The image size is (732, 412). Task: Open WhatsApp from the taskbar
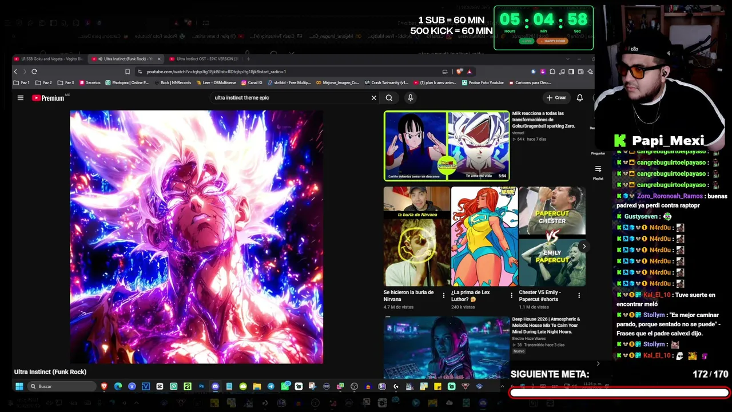285,386
